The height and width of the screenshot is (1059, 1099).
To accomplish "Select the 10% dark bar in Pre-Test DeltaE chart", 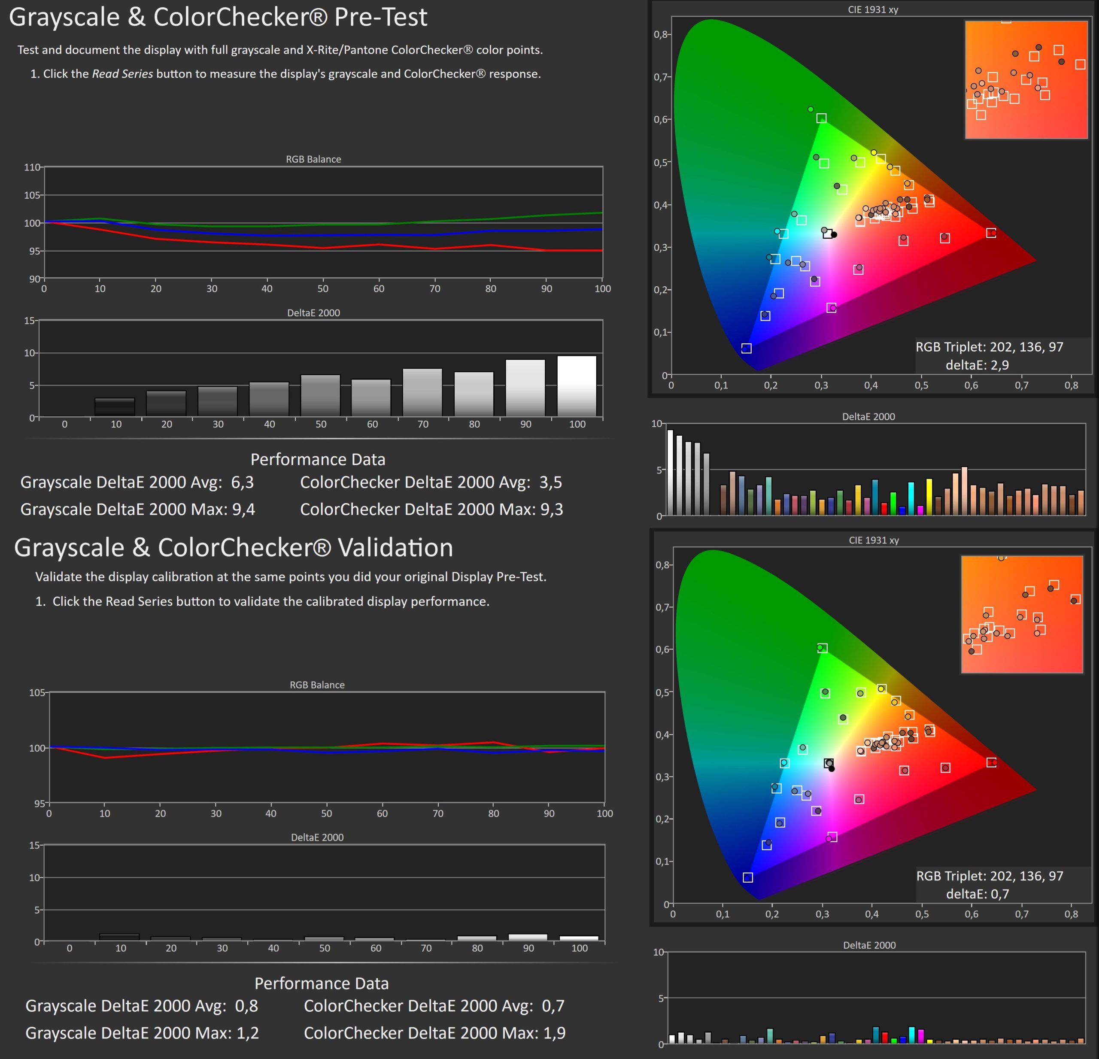I will (x=114, y=407).
